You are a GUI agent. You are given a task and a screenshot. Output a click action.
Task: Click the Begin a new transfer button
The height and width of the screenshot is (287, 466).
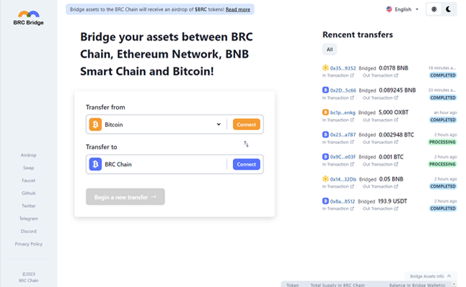(x=125, y=197)
